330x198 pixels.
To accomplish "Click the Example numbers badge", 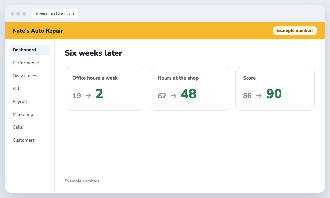I will pos(295,30).
